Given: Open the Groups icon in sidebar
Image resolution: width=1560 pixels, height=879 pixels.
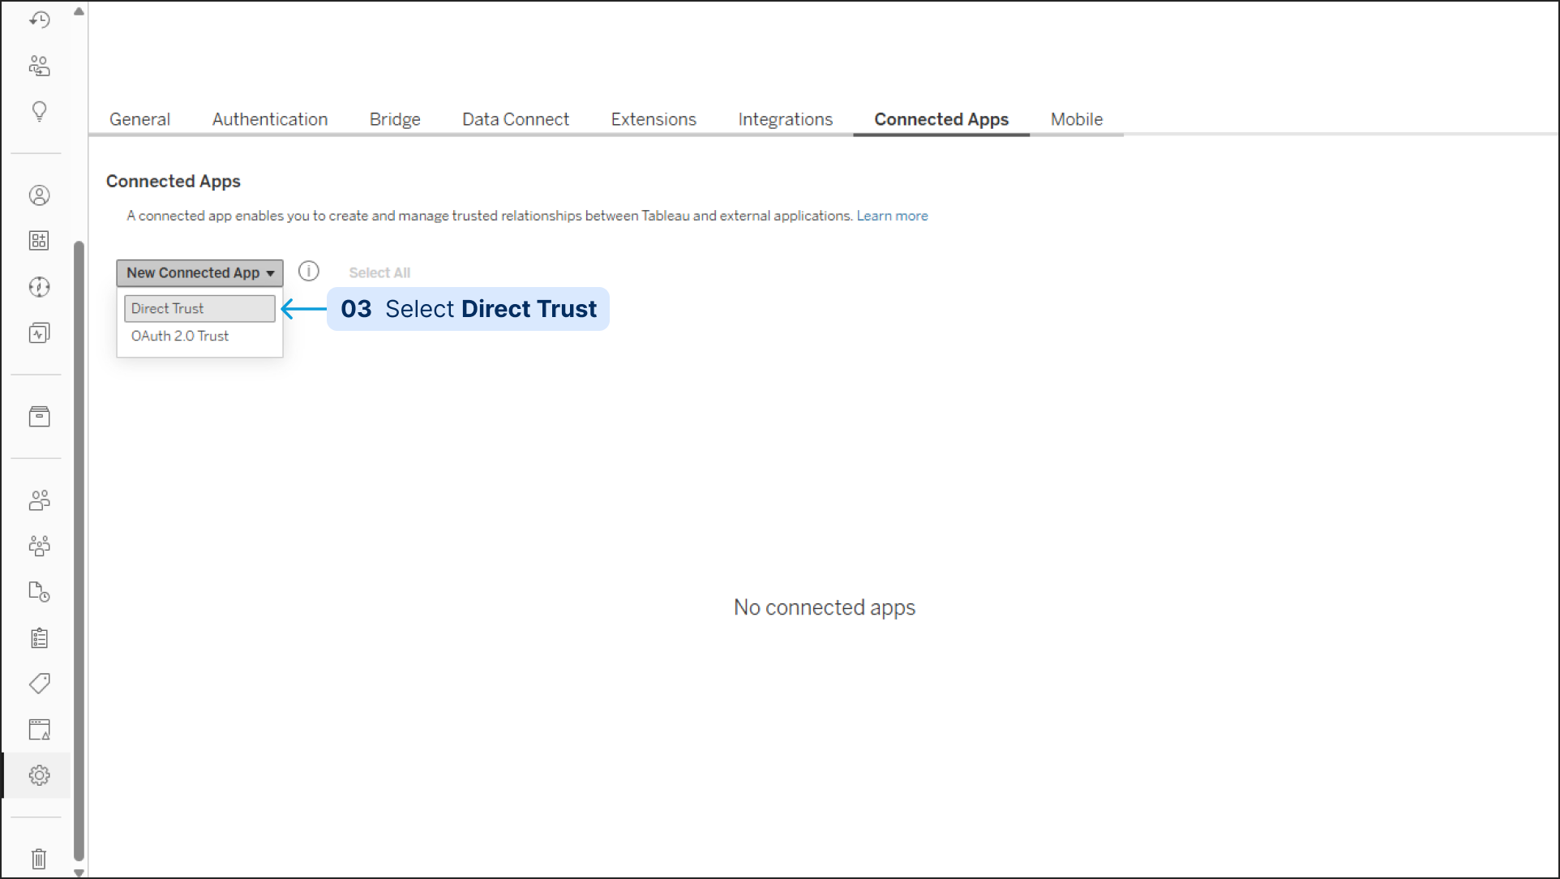Looking at the screenshot, I should pos(39,546).
